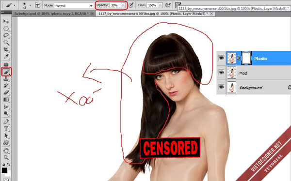Screen dimensions: 291x181
Task: Select the Brush tool in toolbox
Action: (x=6, y=72)
